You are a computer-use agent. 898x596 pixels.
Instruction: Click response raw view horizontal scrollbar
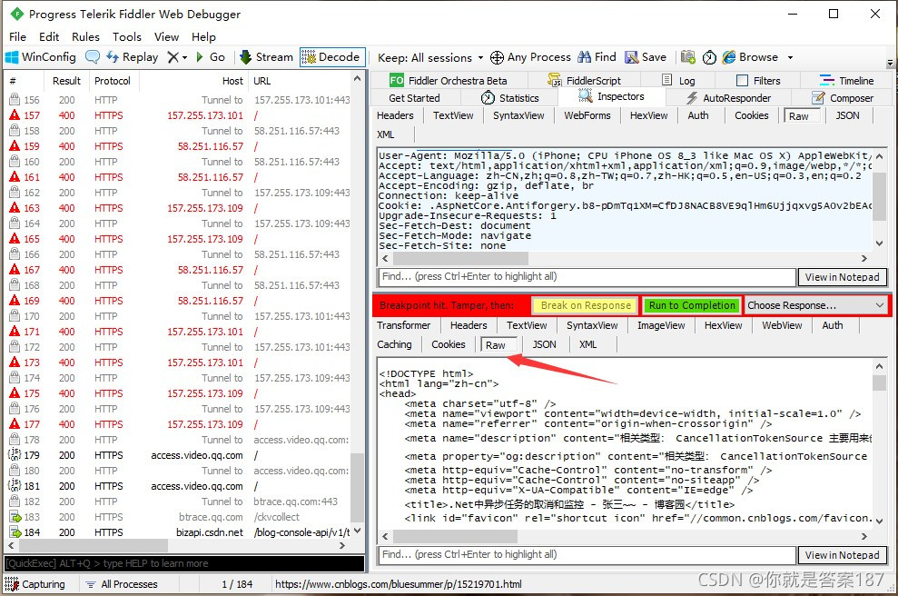[x=455, y=536]
